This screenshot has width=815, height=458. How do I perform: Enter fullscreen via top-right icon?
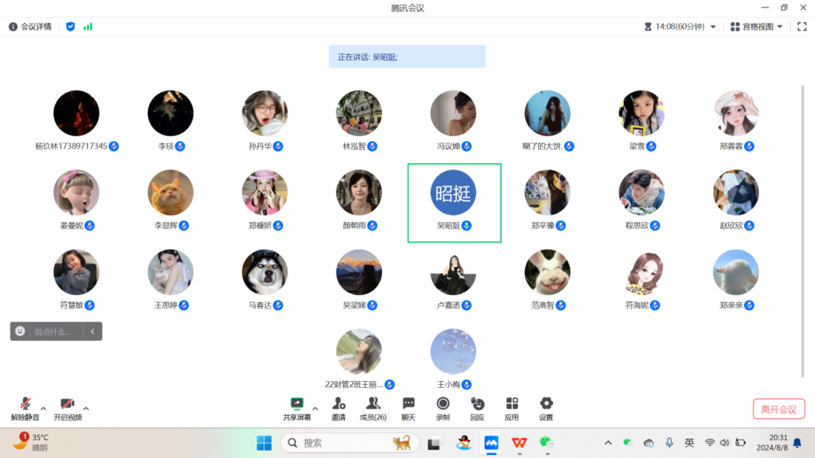point(802,26)
